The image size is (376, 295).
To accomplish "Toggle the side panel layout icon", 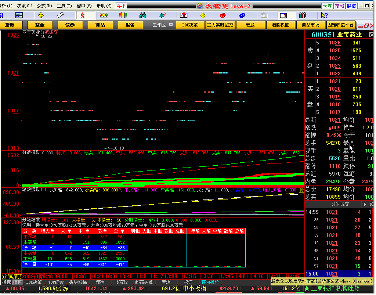I will coord(283,15).
